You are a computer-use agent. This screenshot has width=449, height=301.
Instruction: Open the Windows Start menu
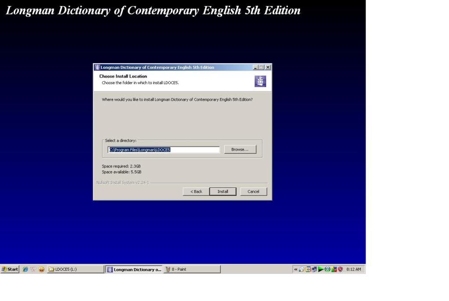10,269
